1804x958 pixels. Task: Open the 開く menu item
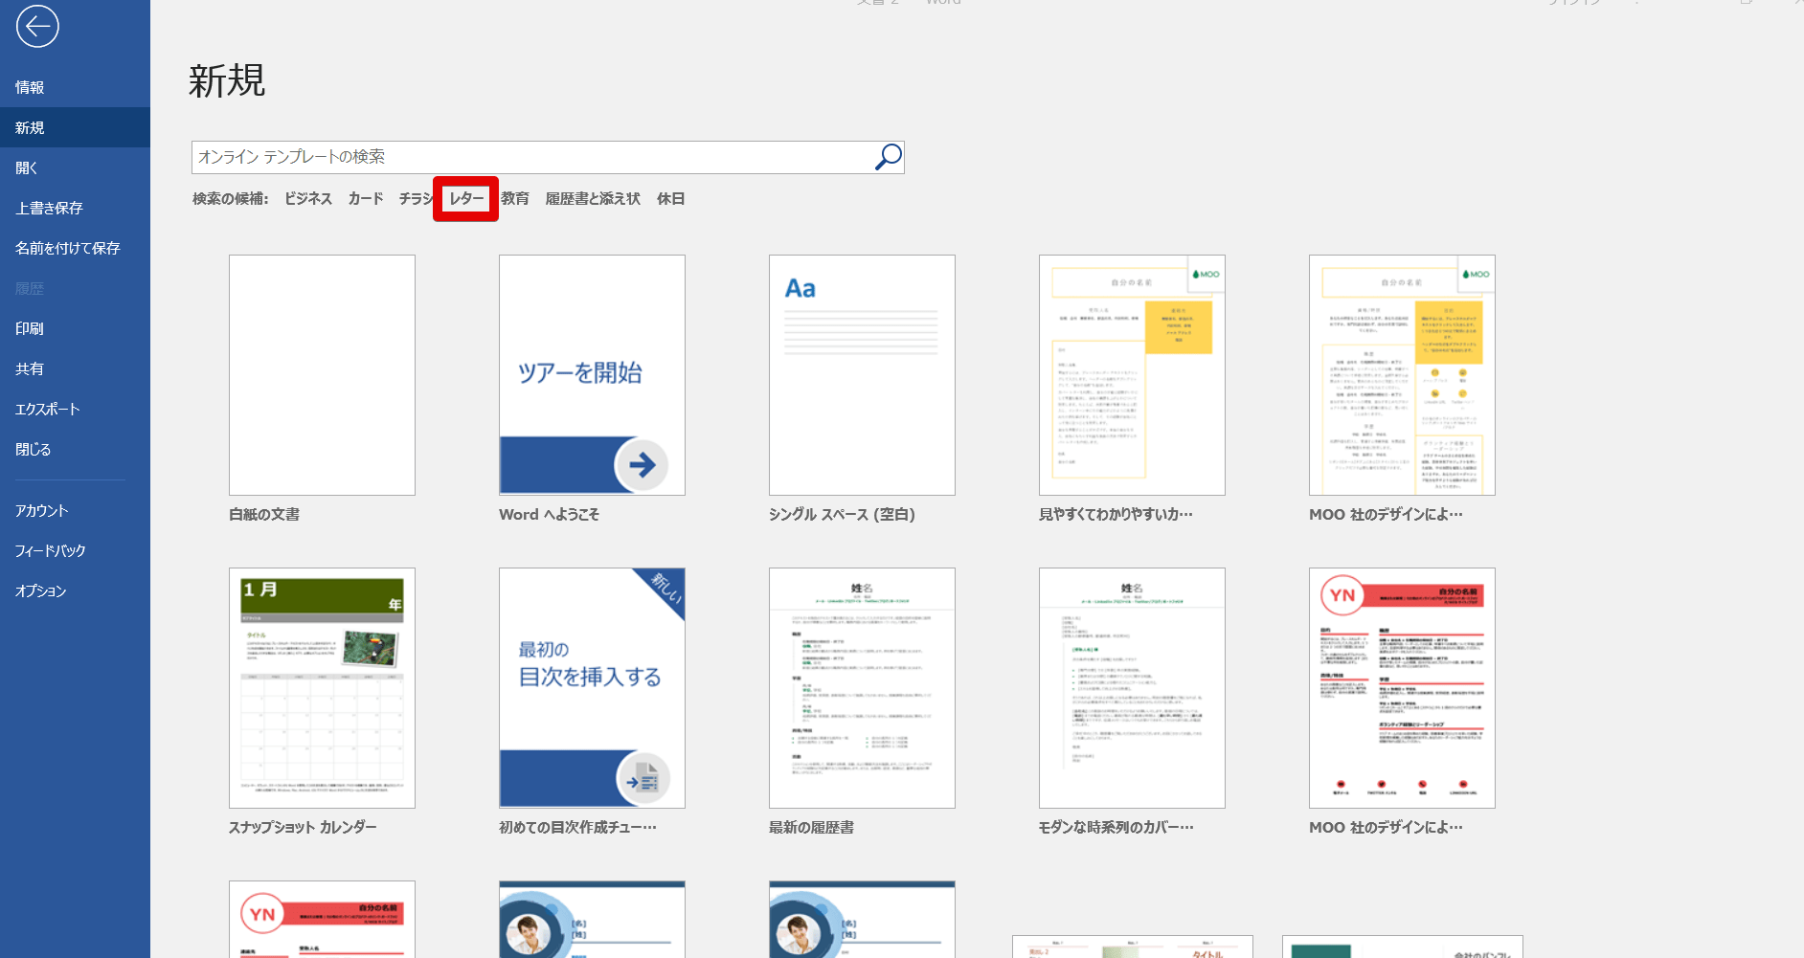(27, 168)
